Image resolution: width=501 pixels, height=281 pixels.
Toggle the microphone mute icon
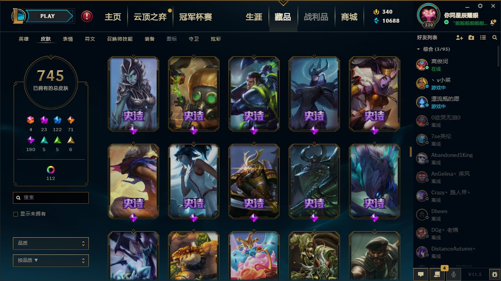tap(454, 274)
